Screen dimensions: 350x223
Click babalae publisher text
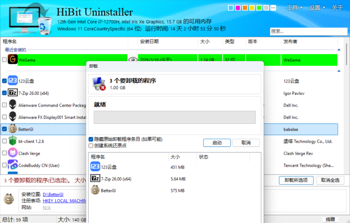click(x=291, y=129)
